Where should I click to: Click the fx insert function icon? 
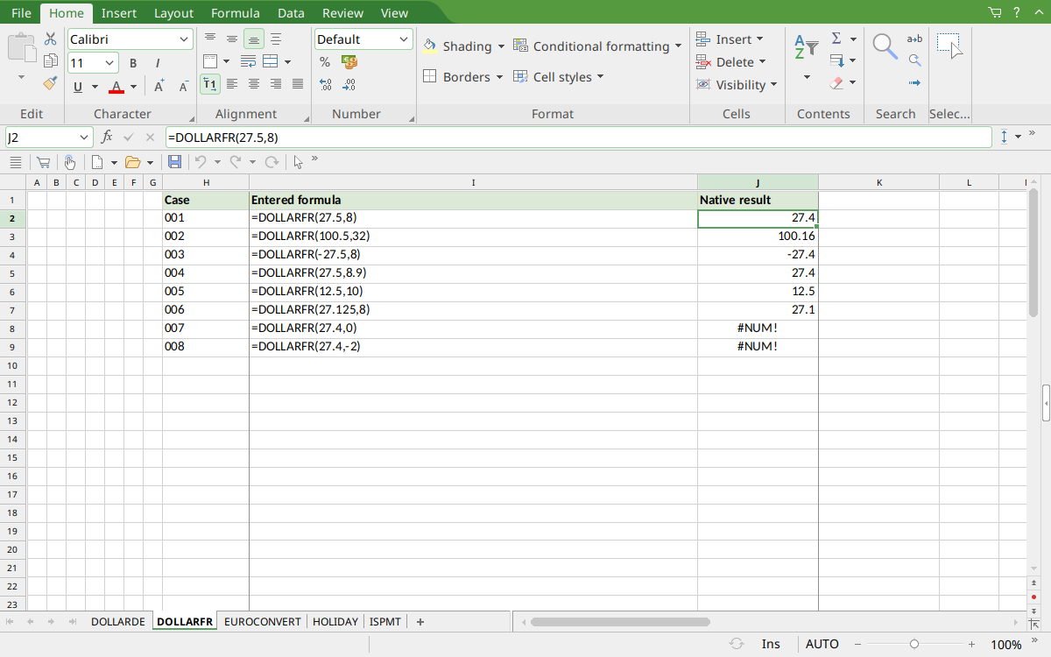click(107, 137)
